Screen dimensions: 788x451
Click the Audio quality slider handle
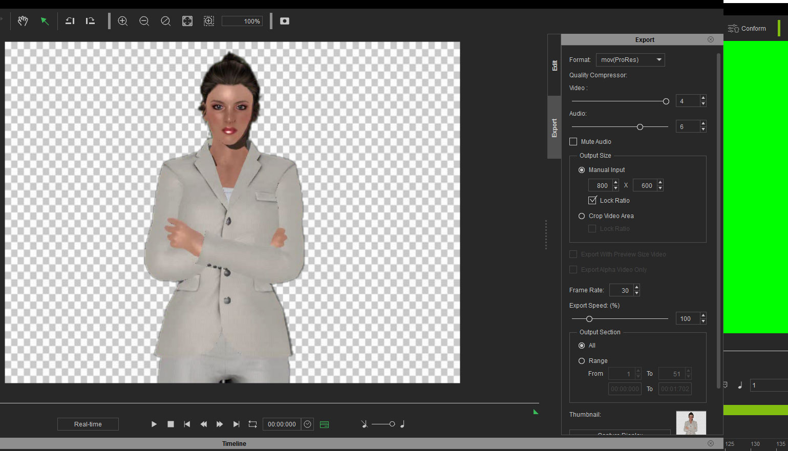(640, 127)
